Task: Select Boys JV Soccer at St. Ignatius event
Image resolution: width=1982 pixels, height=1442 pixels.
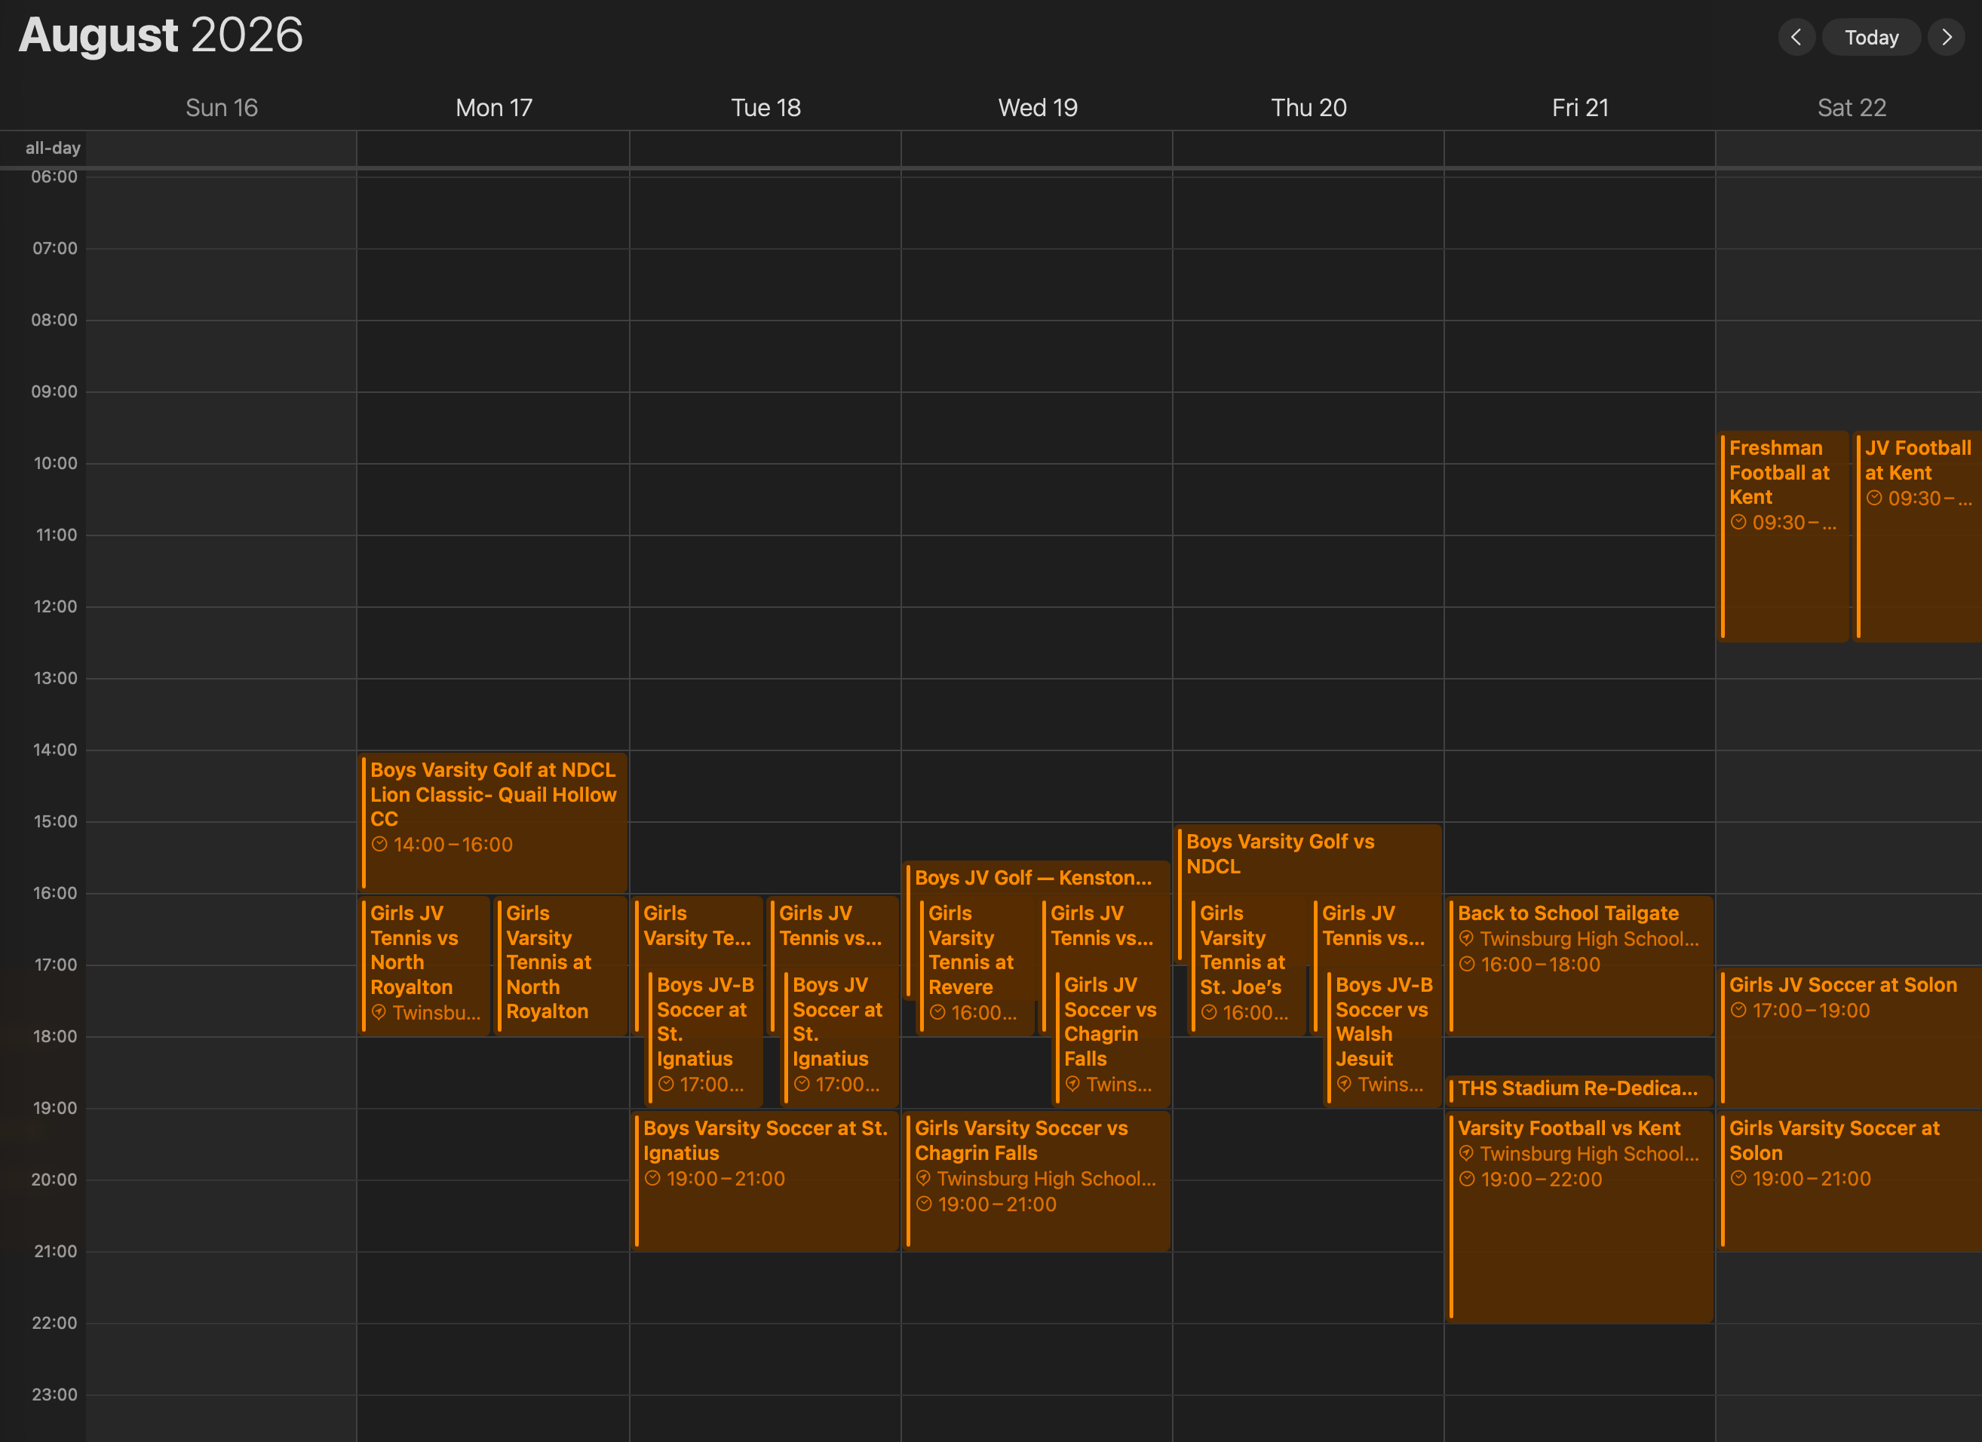Action: (840, 1037)
